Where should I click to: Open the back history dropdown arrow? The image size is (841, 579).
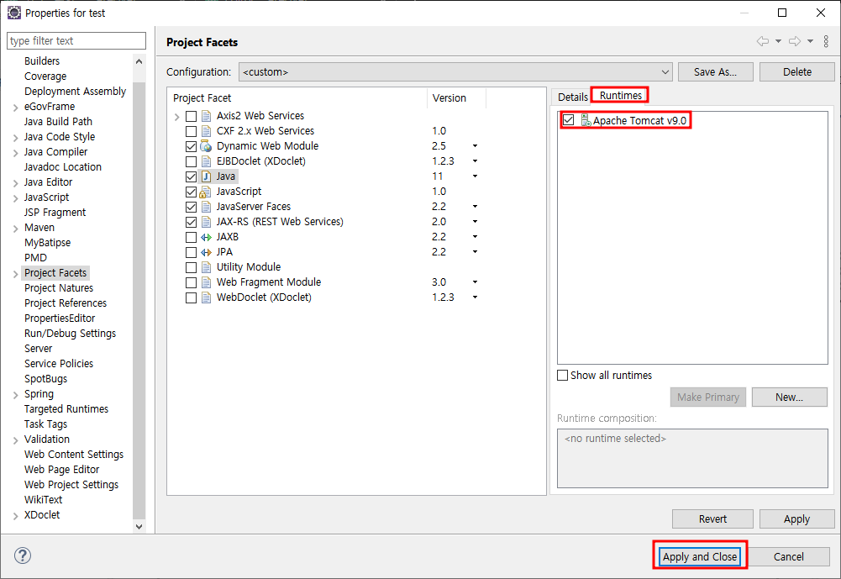(x=778, y=41)
